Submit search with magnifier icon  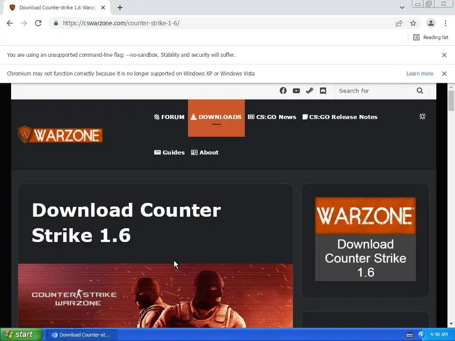point(419,91)
